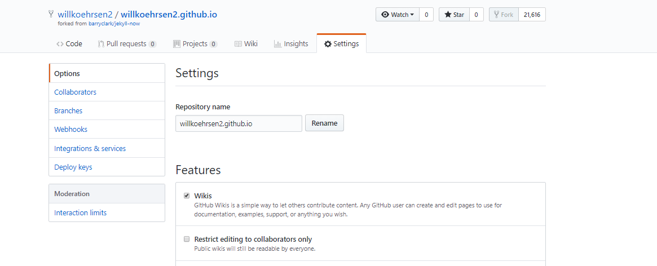Image resolution: width=657 pixels, height=266 pixels.
Task: Open the Watch dropdown menu
Action: [398, 15]
